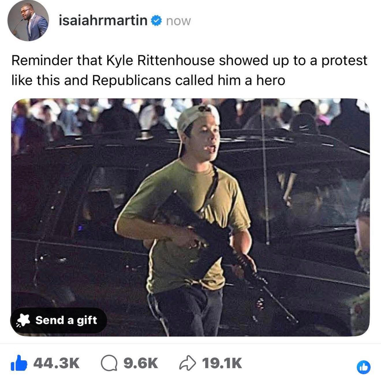View the 44.3K likes count
The height and width of the screenshot is (380, 381).
click(x=57, y=363)
